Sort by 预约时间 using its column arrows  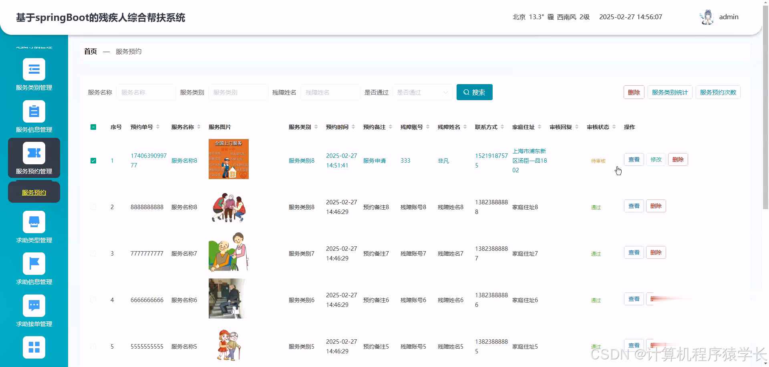click(353, 127)
